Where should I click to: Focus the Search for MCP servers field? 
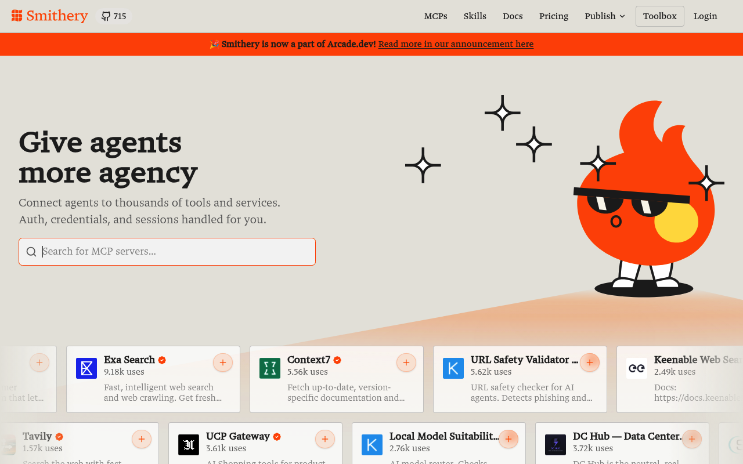167,252
